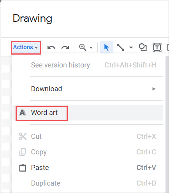
Task: Open the Download submenu
Action: point(88,89)
